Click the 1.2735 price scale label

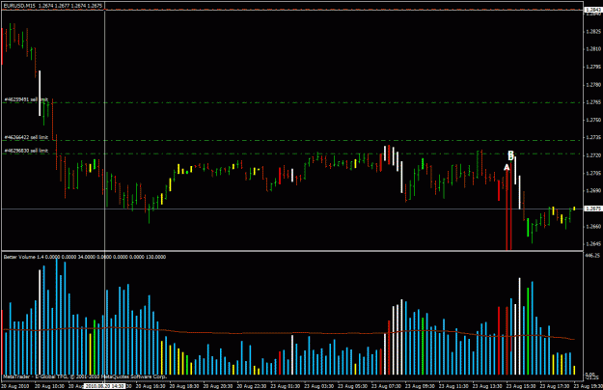click(x=593, y=137)
